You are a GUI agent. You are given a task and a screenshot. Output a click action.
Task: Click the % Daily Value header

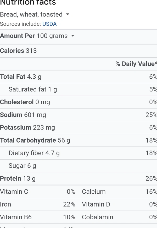pos(136,64)
